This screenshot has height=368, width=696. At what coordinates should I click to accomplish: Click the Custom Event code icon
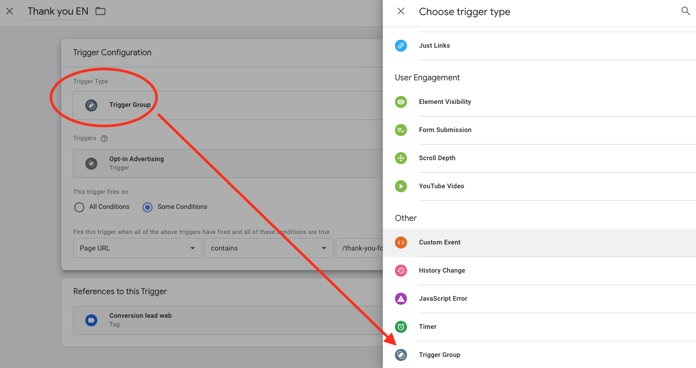point(401,242)
